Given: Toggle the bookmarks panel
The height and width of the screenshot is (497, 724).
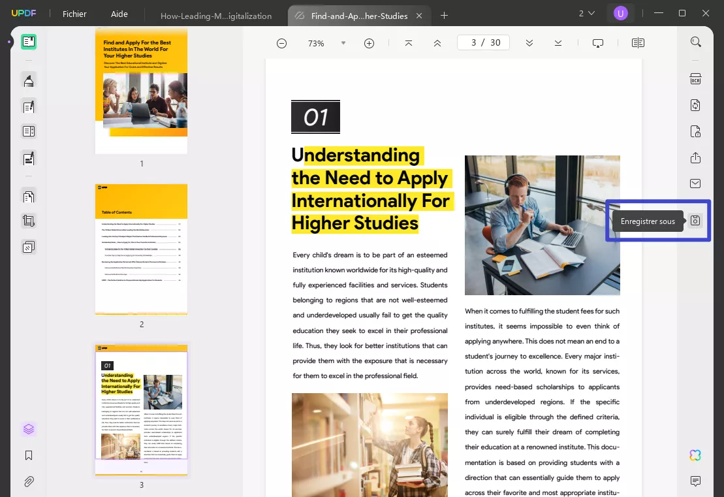Looking at the screenshot, I should (x=29, y=455).
